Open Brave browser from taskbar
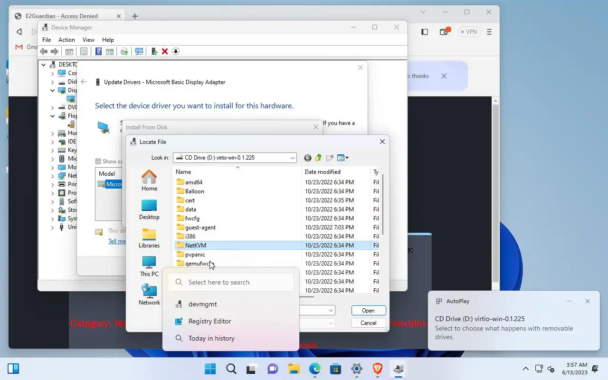 coord(378,369)
